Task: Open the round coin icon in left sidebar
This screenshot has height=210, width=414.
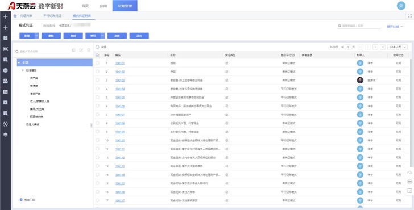Action: tap(5, 70)
